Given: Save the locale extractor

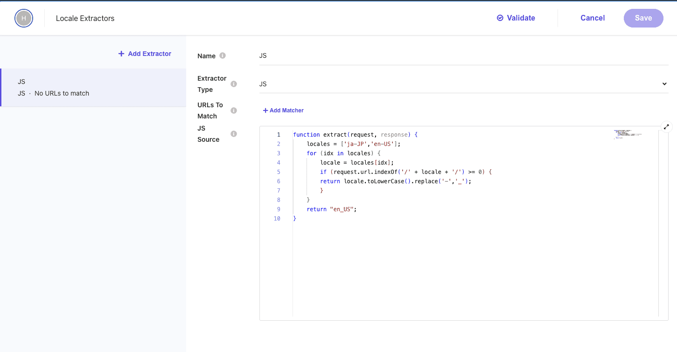Looking at the screenshot, I should [x=643, y=18].
